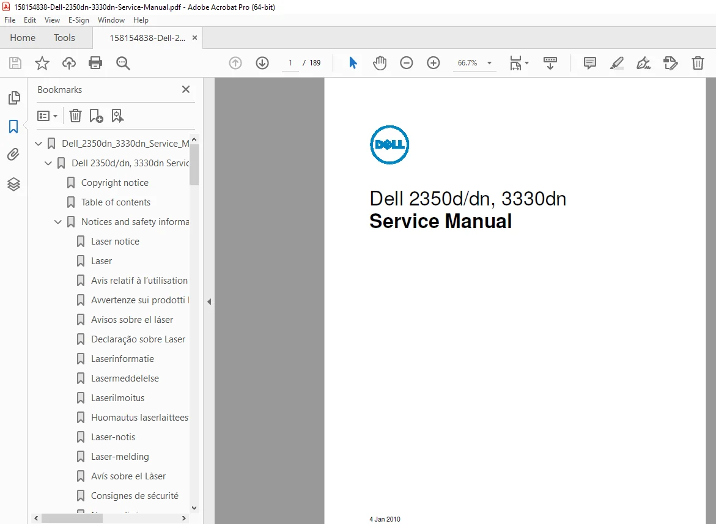Collapse the Dell_2350dn_3330dn_Service_M bookmark

[x=39, y=144]
